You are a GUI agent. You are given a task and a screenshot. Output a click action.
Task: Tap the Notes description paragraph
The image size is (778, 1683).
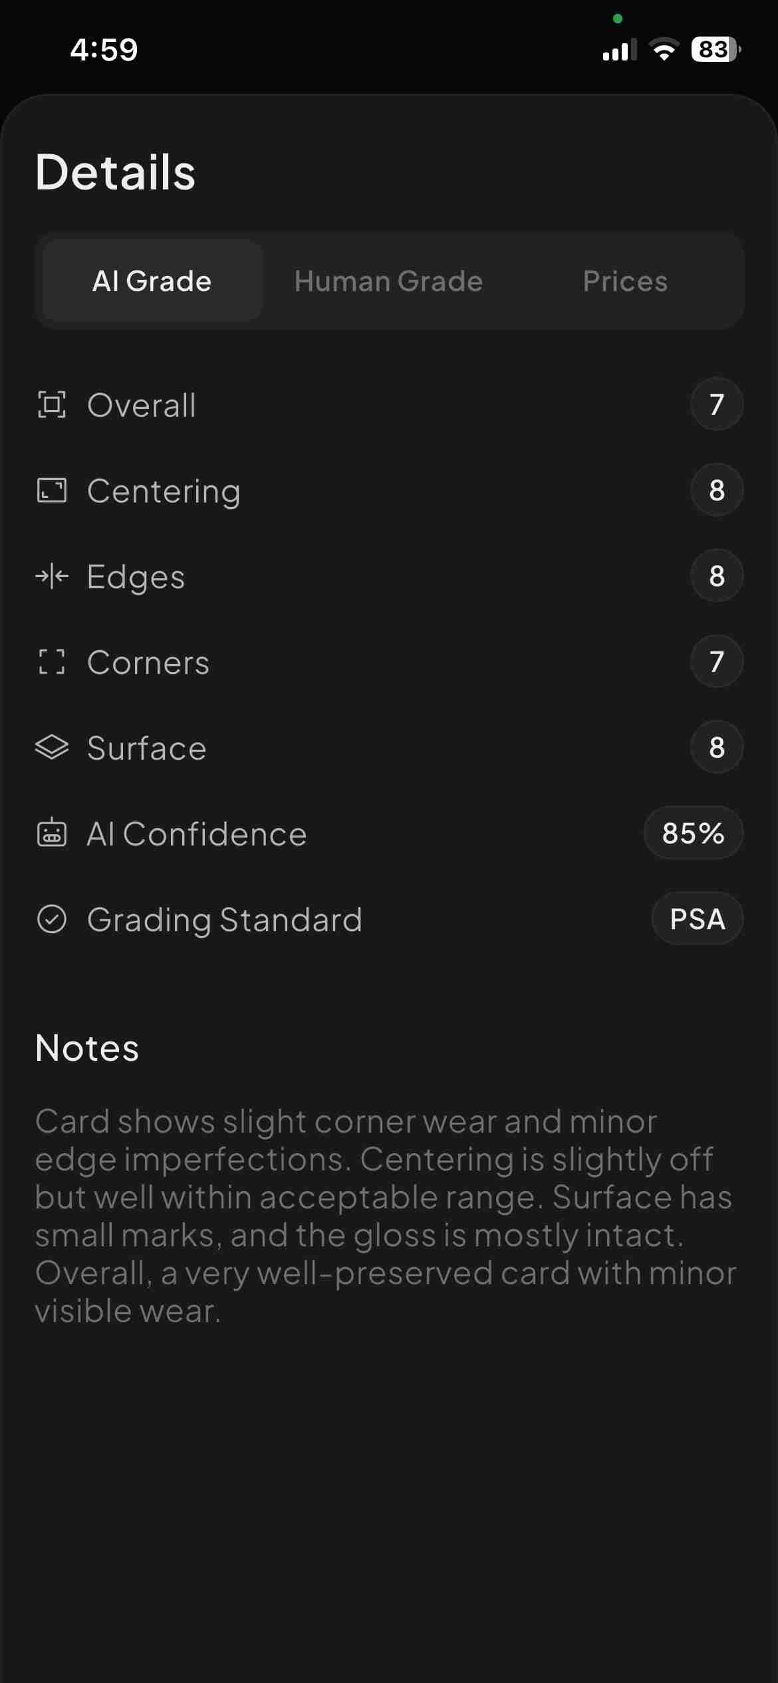click(x=386, y=1216)
